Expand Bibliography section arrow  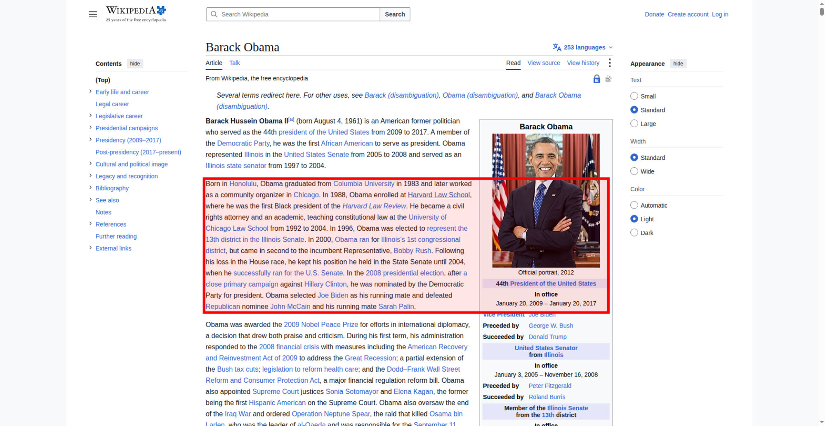(90, 187)
